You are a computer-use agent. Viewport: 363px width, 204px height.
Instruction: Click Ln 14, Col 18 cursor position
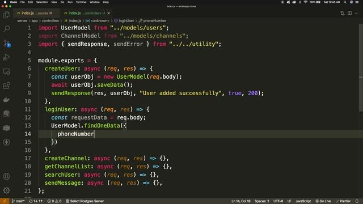point(240,201)
